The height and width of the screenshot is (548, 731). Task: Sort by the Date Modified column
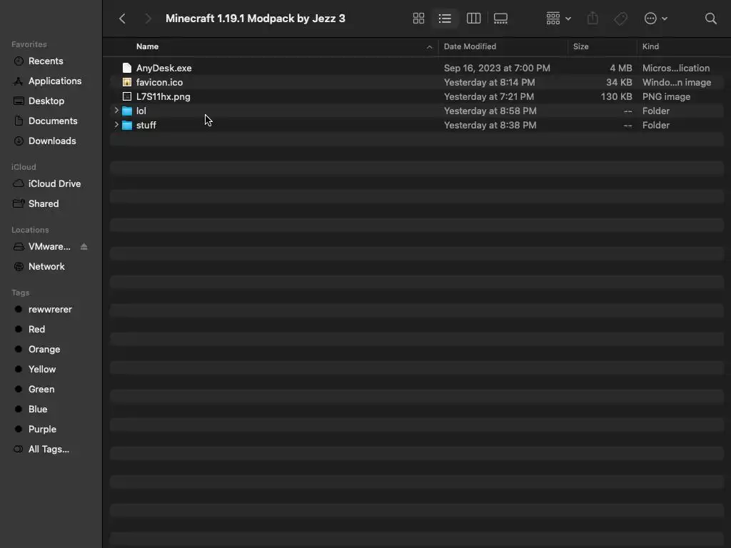coord(470,47)
